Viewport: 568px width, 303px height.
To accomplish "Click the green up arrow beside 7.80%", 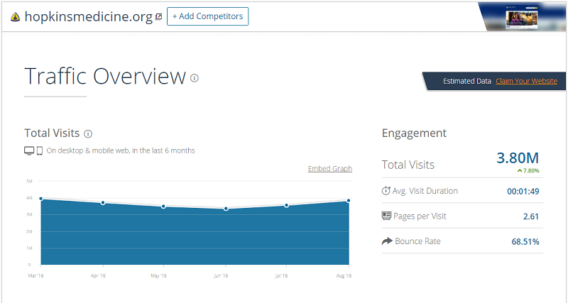I will [520, 170].
